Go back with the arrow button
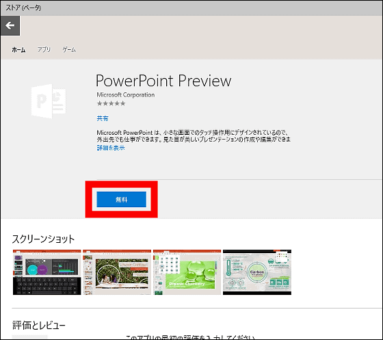 coord(10,25)
